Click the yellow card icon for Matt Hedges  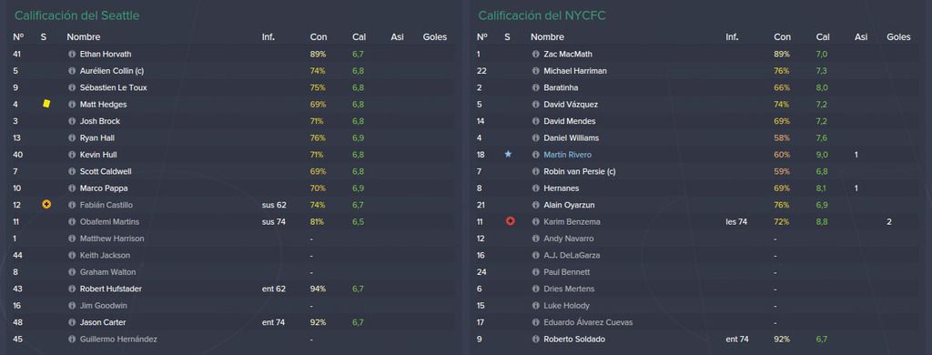pos(46,104)
